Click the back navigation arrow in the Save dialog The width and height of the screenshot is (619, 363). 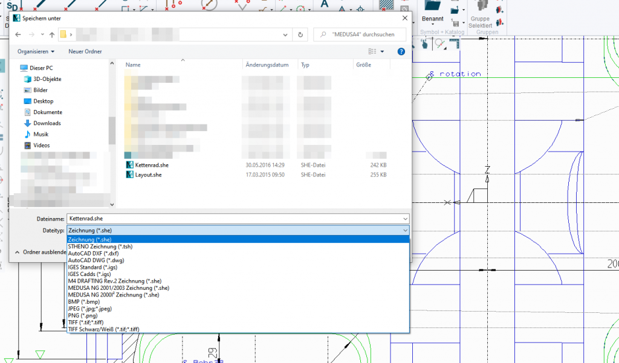pyautogui.click(x=18, y=34)
